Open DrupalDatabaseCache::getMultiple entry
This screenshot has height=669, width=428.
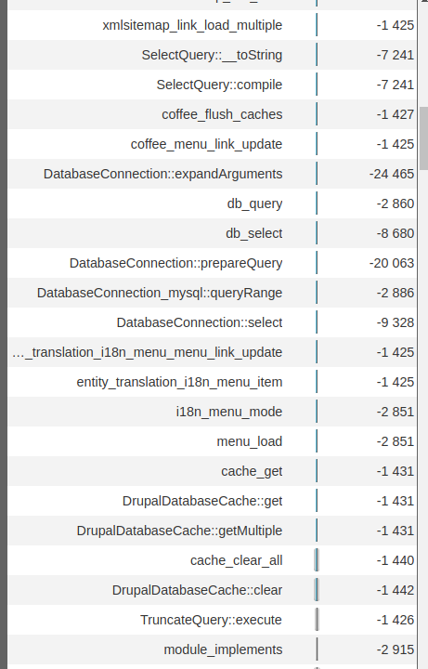(x=179, y=531)
